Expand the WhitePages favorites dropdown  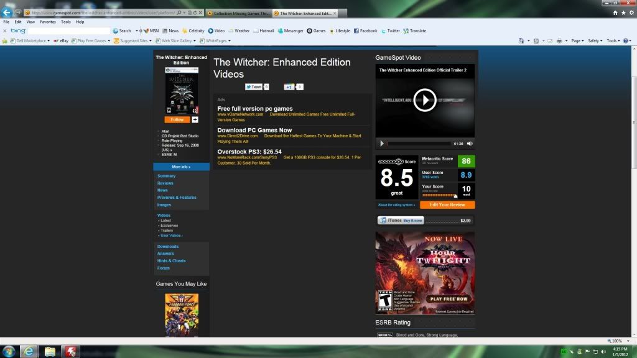pyautogui.click(x=229, y=40)
